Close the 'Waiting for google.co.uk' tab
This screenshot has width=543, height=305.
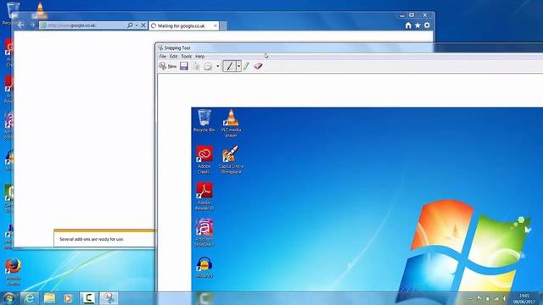click(216, 26)
